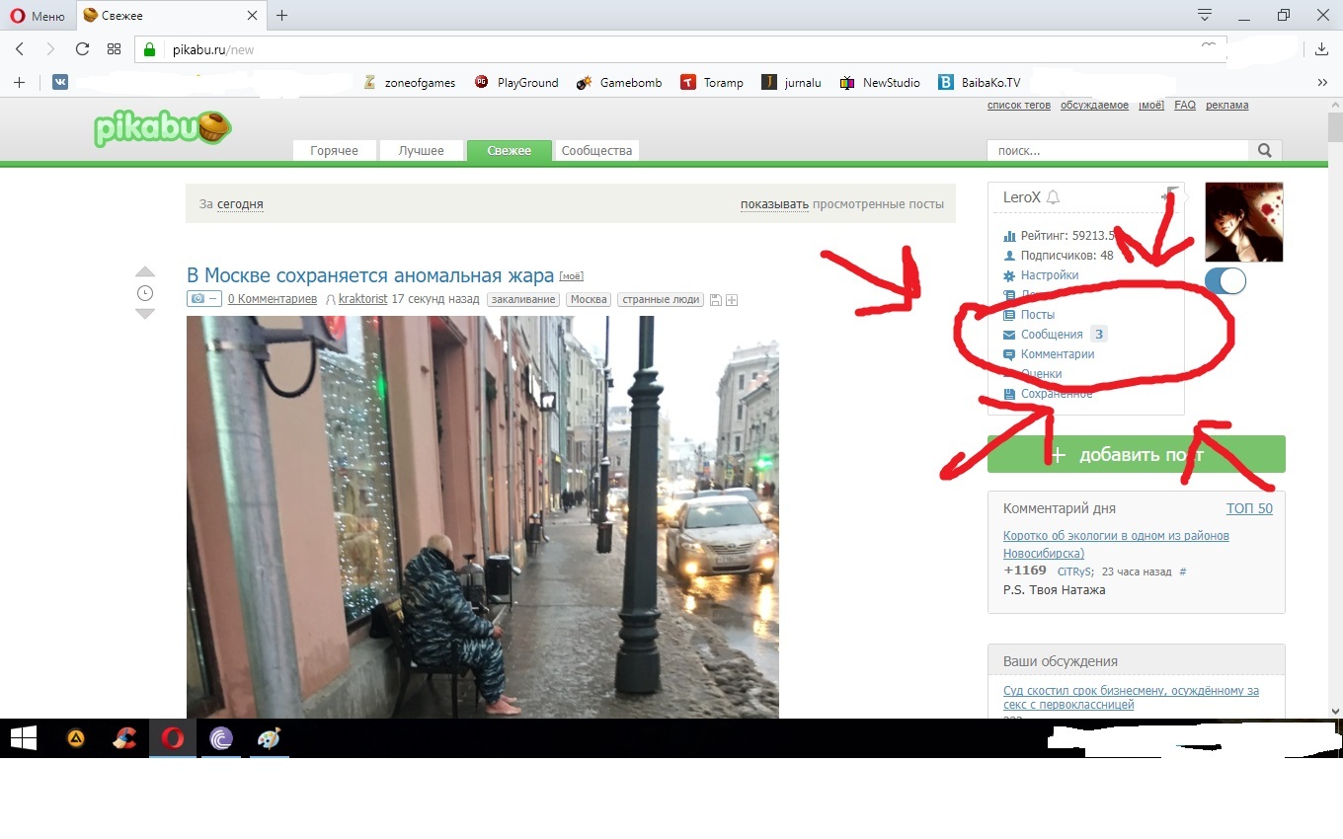Viewport: 1343px width, 839px height.
Task: Open a new tab with the plus button
Action: pyautogui.click(x=282, y=15)
